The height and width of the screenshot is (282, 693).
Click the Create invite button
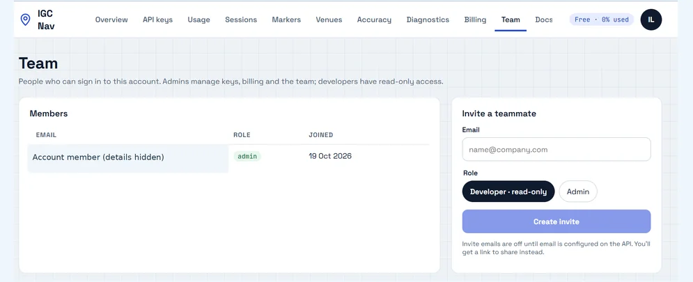556,221
